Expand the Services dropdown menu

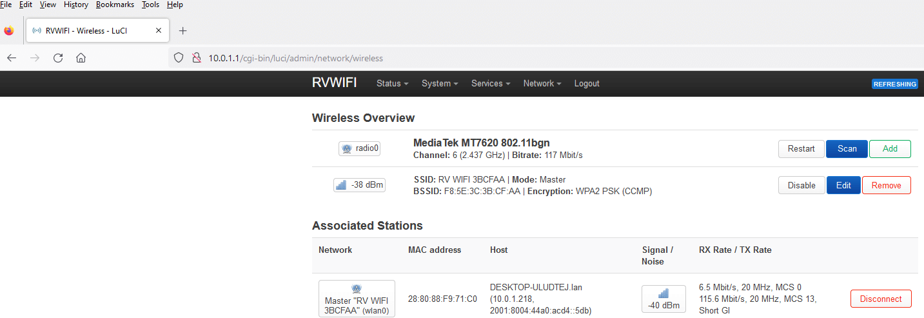coord(490,83)
